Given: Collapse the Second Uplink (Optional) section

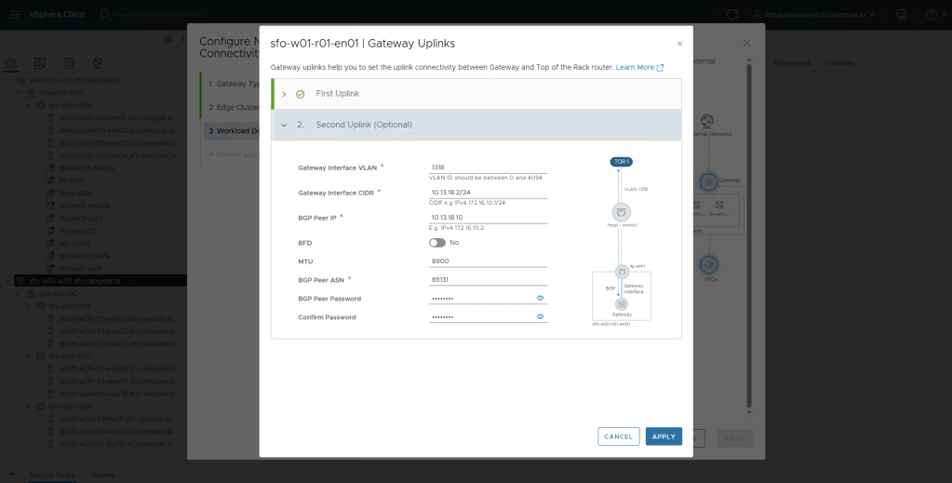Looking at the screenshot, I should coord(284,125).
